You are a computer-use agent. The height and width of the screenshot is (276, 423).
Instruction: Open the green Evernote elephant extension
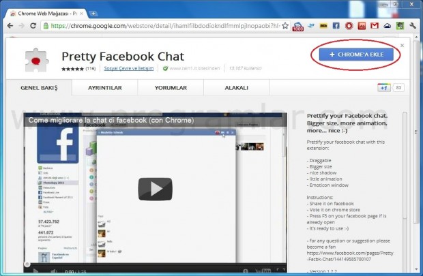[400, 26]
